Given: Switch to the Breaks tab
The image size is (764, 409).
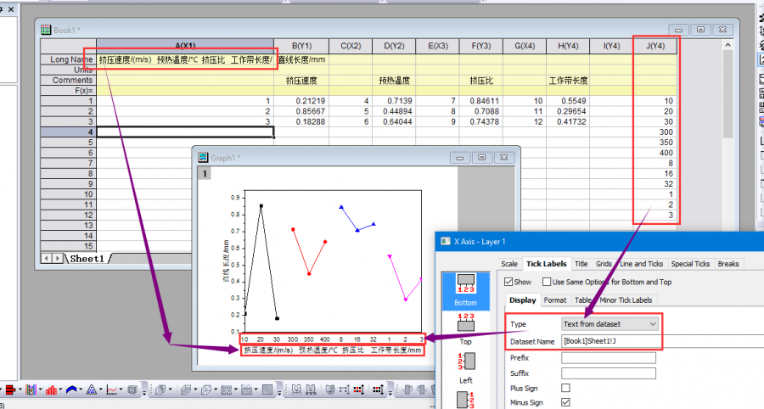Looking at the screenshot, I should coord(728,263).
